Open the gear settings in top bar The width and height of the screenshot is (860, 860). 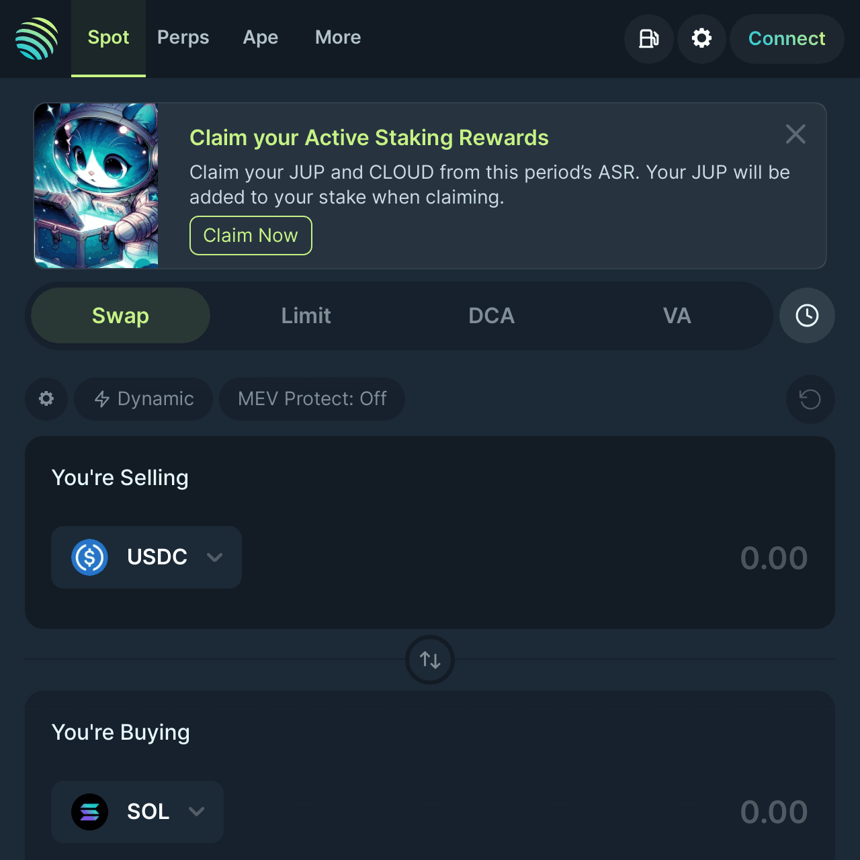[x=701, y=38]
